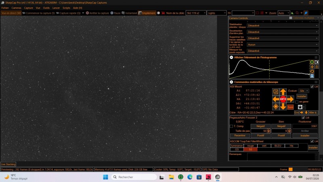Start the spiral search pattern icon
The image size is (323, 182).
coord(276,92)
